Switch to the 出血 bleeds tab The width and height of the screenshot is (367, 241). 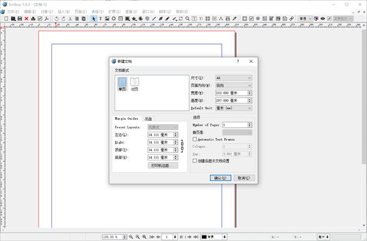[148, 119]
